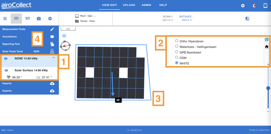Collapse the NONE 14.80 kWp group

pyautogui.click(x=53, y=57)
